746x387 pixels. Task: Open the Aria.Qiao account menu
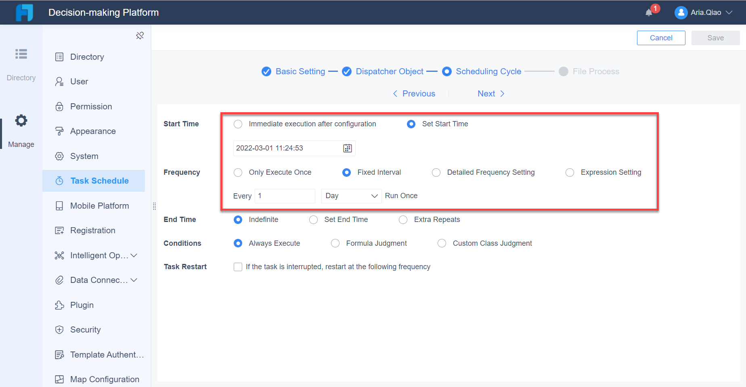[x=703, y=13]
